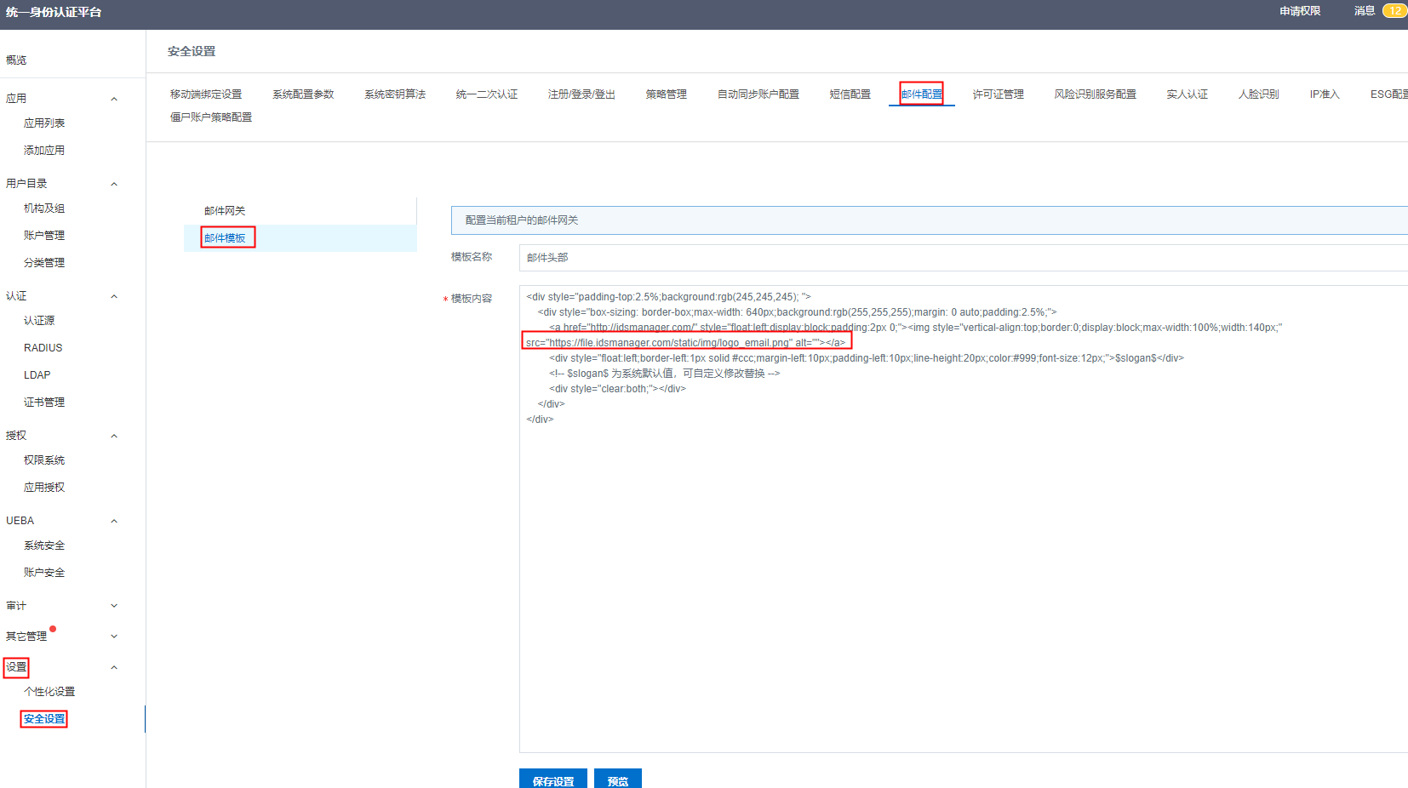Click the 消息 notification badge showing 12
The image size is (1408, 788).
1394,11
